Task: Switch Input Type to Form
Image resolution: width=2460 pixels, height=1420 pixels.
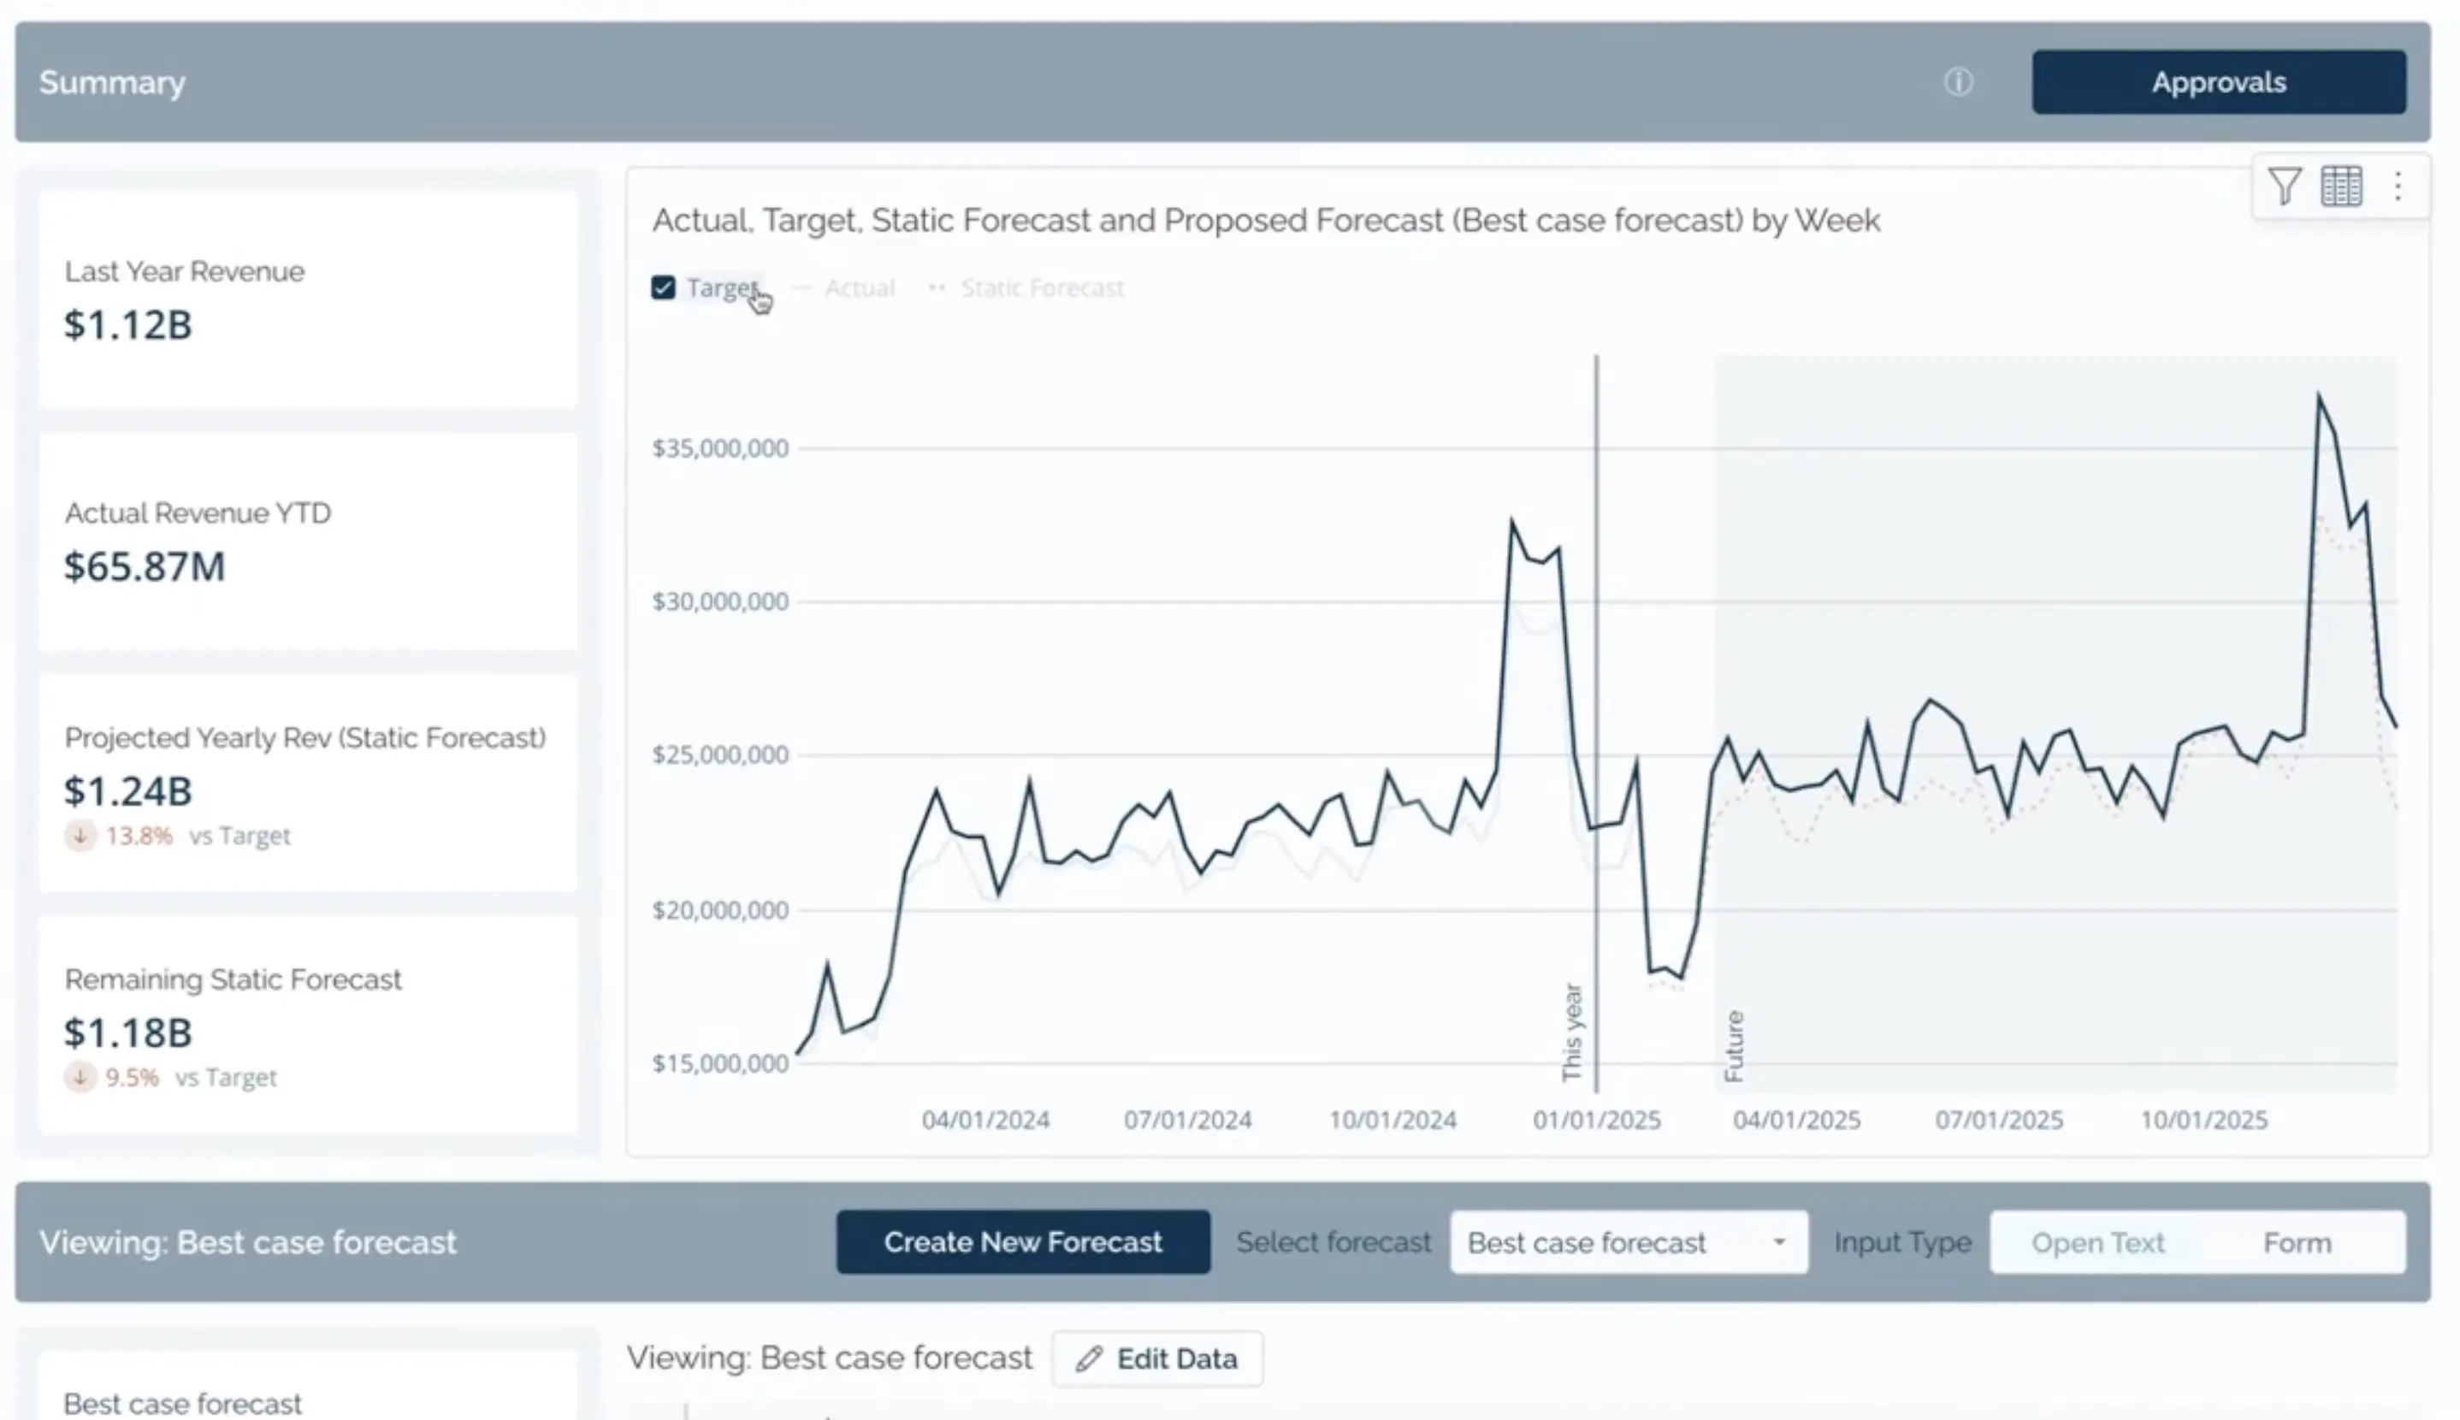Action: [2296, 1242]
